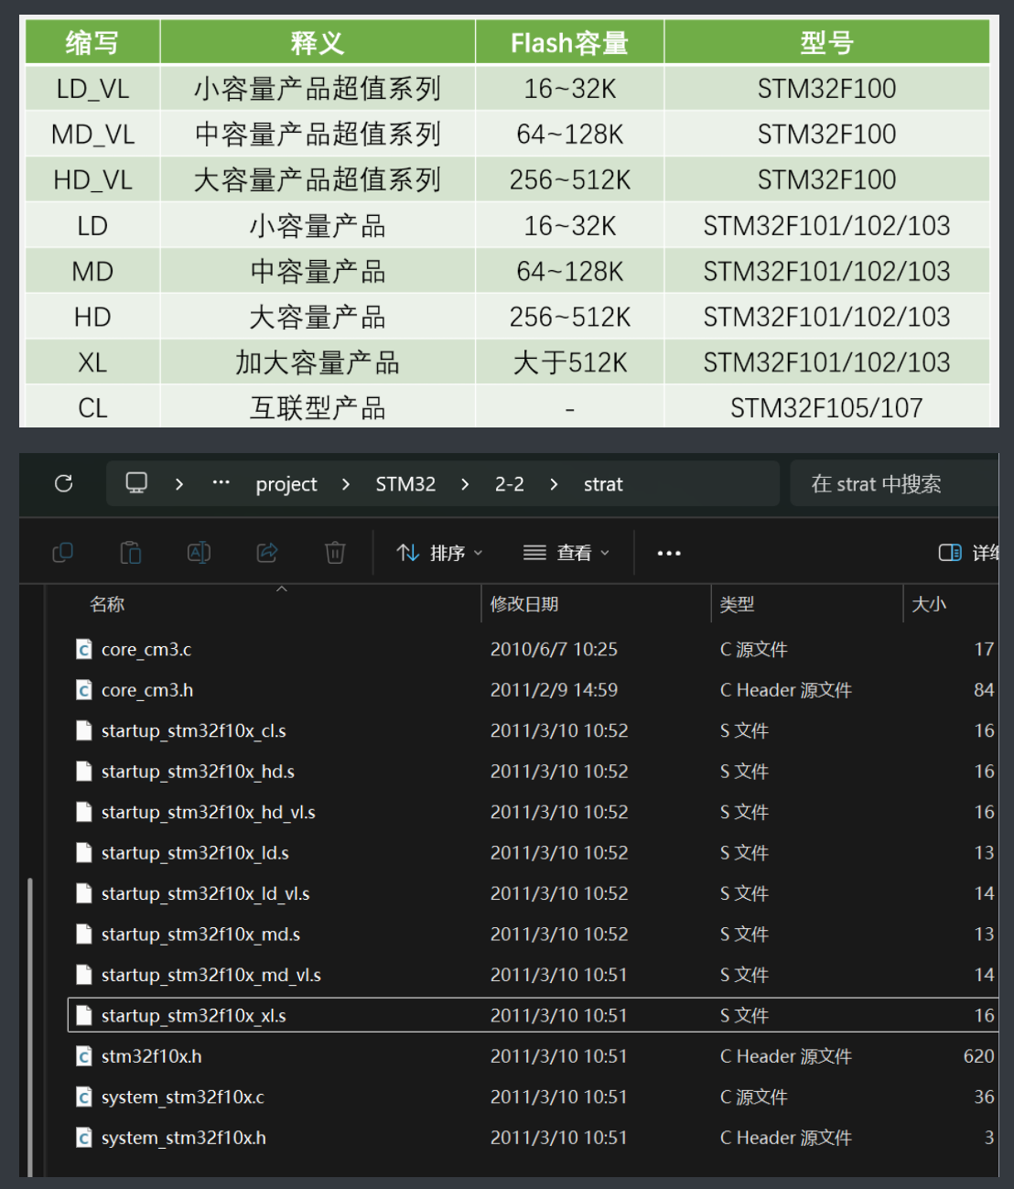Click the refresh icon in Explorer
Image resolution: width=1014 pixels, height=1189 pixels.
pos(64,483)
